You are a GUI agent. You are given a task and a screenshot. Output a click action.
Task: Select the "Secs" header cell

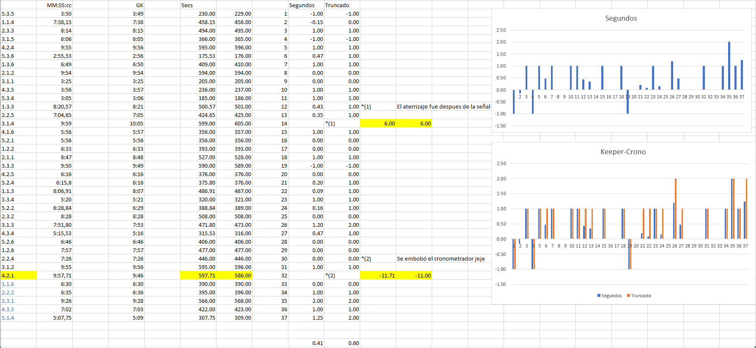pyautogui.click(x=187, y=5)
